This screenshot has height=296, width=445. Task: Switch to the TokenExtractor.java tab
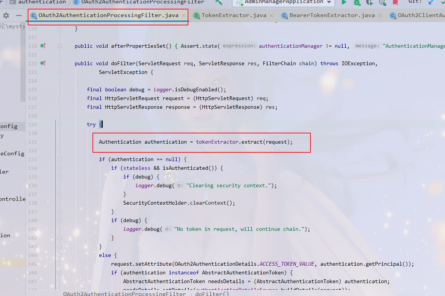point(233,16)
